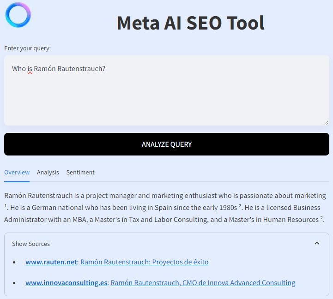This screenshot has width=333, height=299.
Task: Click the red-underlined word 'is' in query
Action: pyautogui.click(x=30, y=69)
